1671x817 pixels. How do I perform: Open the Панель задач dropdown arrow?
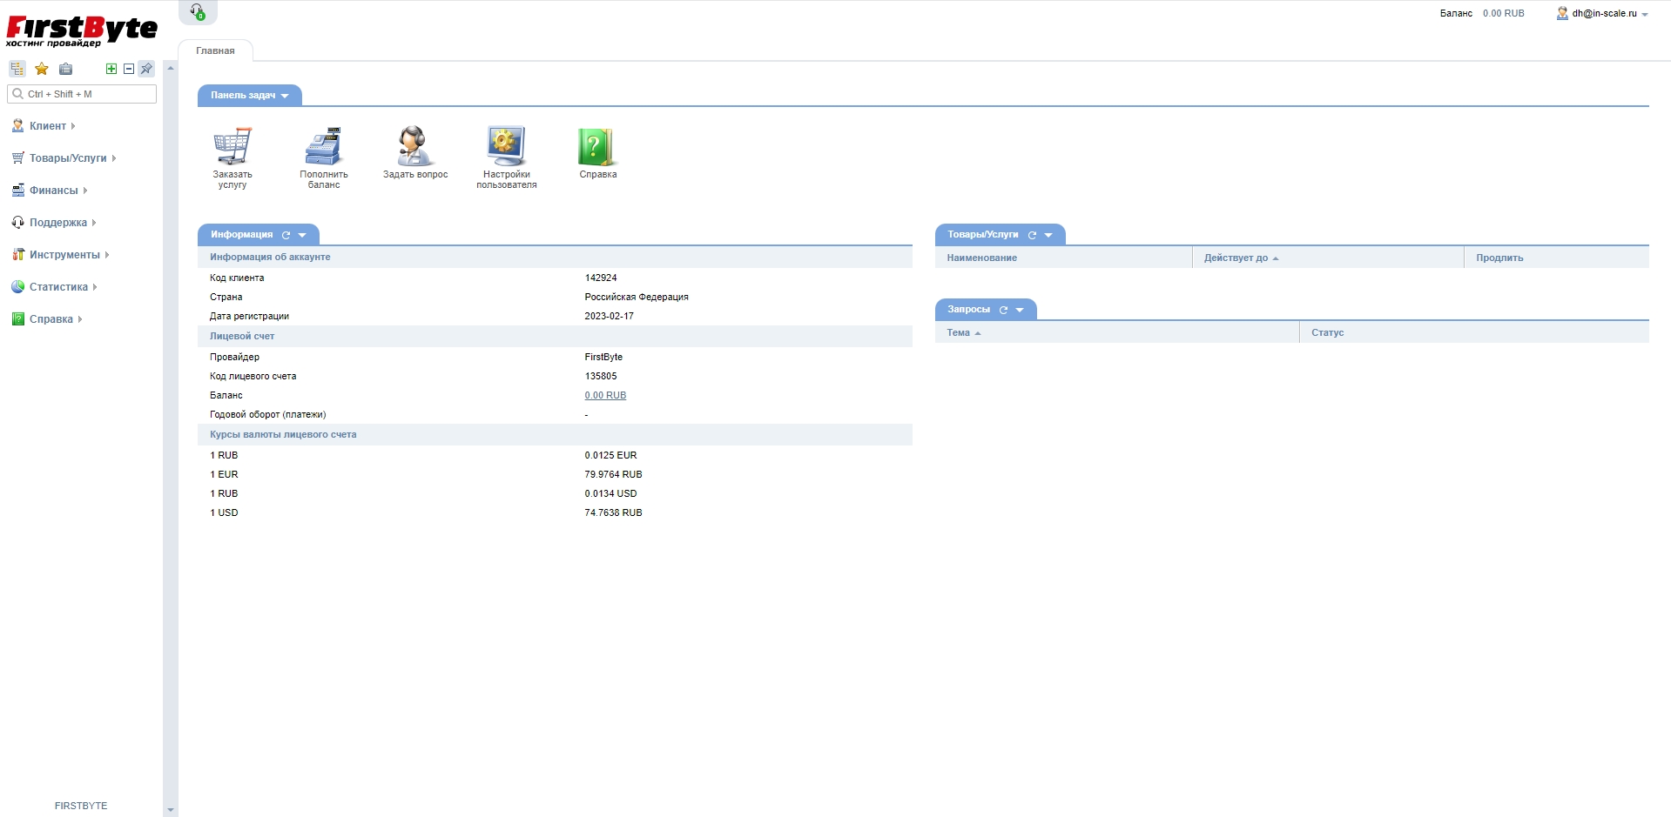(x=285, y=96)
